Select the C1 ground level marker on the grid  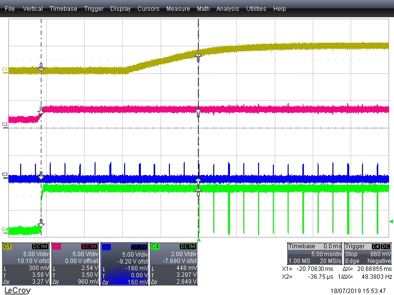(5, 70)
